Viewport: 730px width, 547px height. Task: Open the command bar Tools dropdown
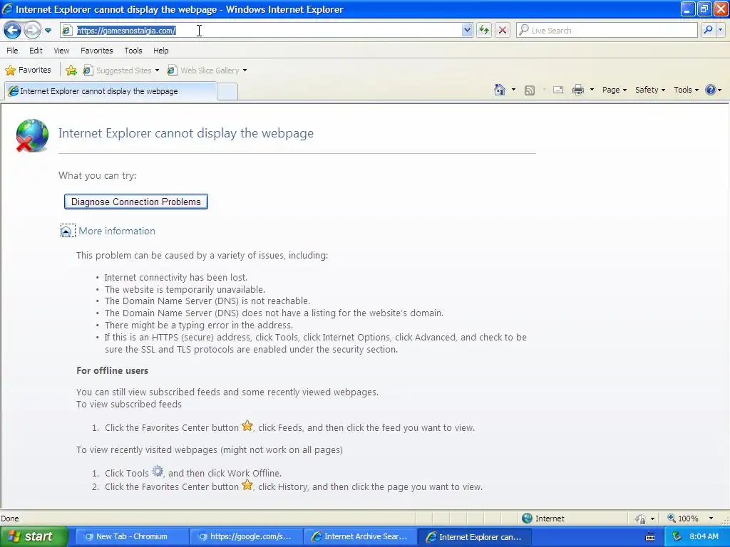(687, 90)
